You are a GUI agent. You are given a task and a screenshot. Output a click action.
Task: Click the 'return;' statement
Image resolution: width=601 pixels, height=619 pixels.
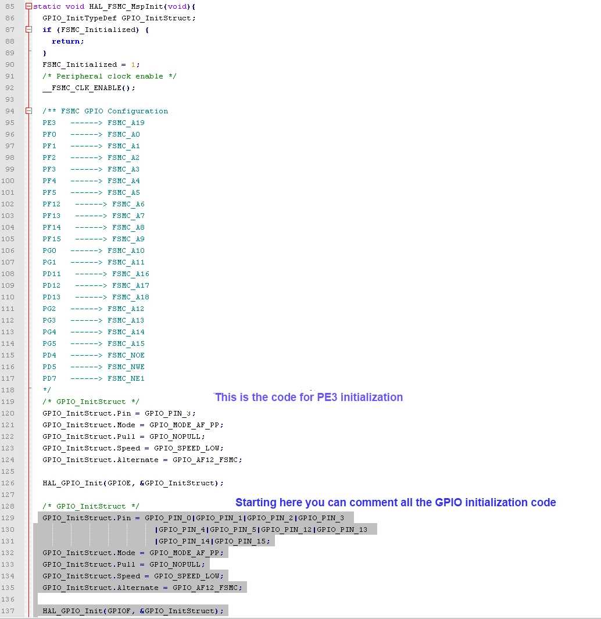click(68, 41)
